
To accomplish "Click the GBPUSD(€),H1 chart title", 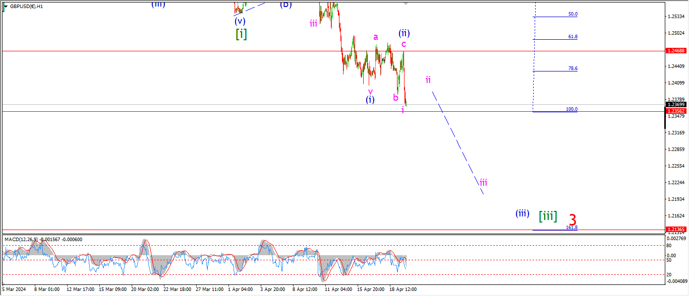I will [26, 7].
